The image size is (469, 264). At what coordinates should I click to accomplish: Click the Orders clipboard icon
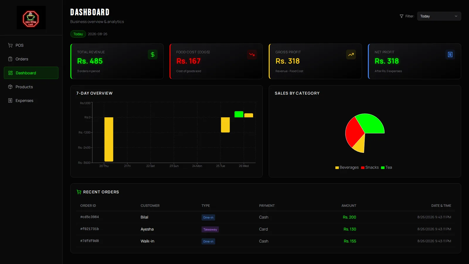(10, 59)
